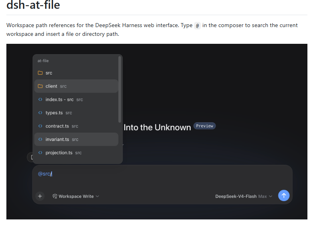Click the code icon beside contract.ts

[40, 126]
